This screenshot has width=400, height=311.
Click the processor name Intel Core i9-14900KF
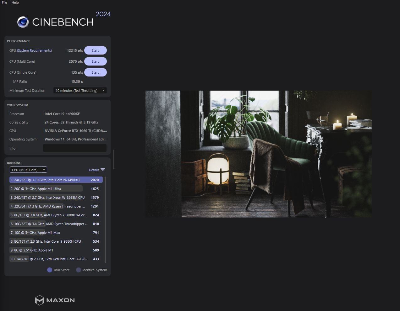point(62,114)
